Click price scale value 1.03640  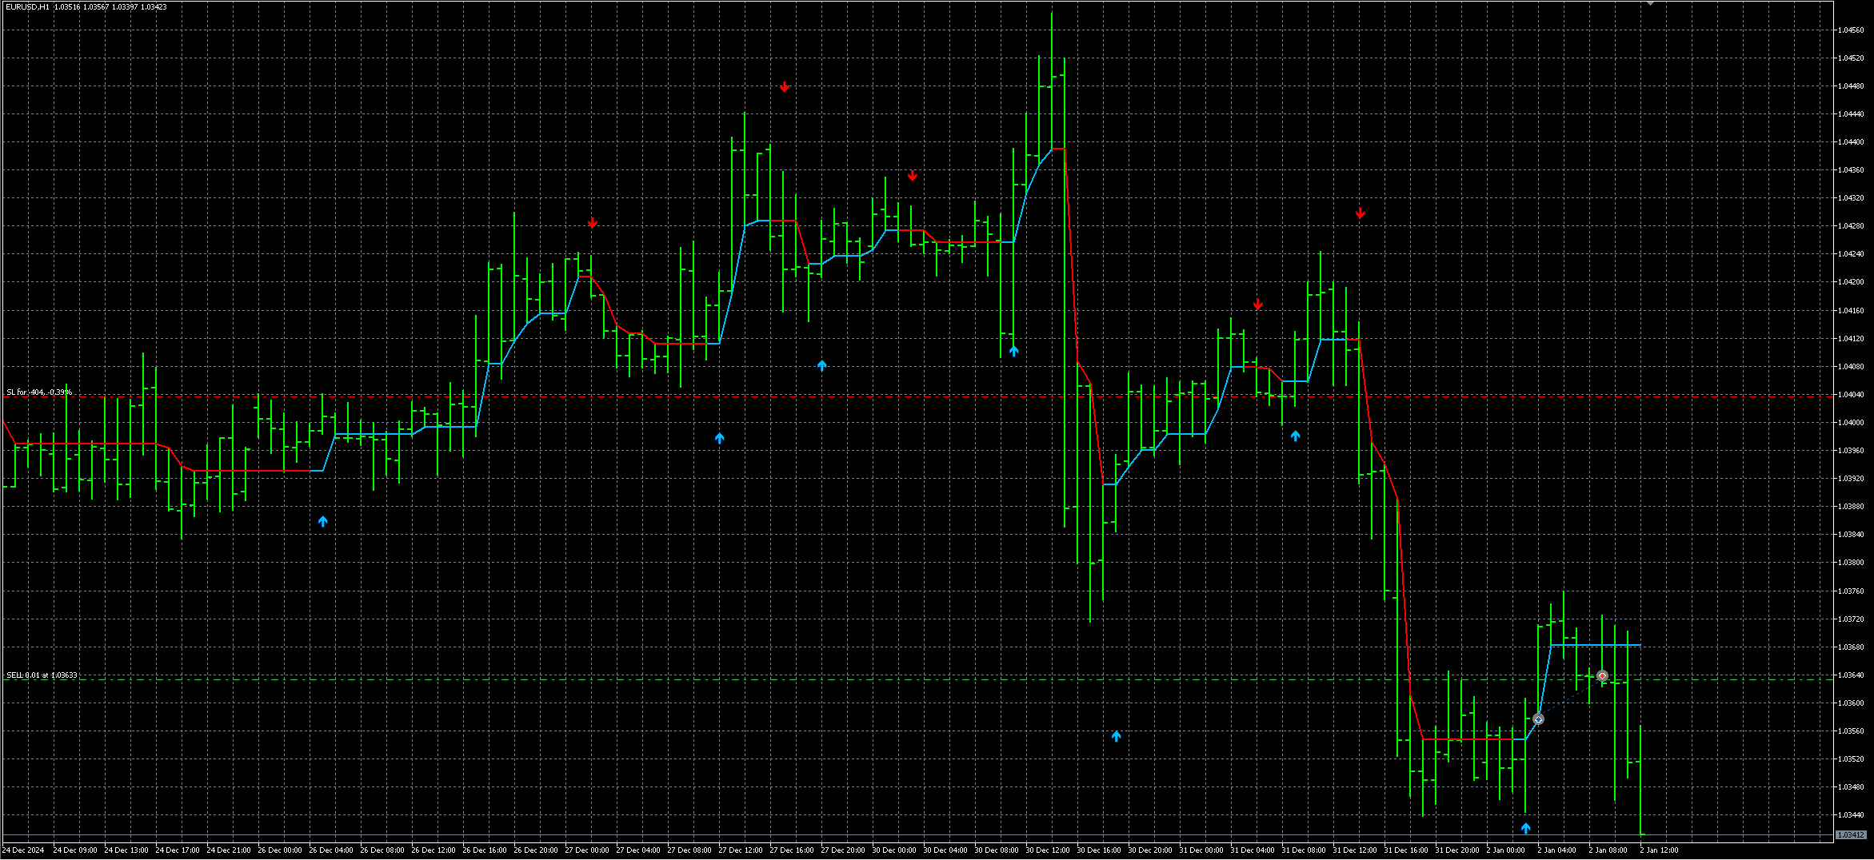pos(1850,675)
